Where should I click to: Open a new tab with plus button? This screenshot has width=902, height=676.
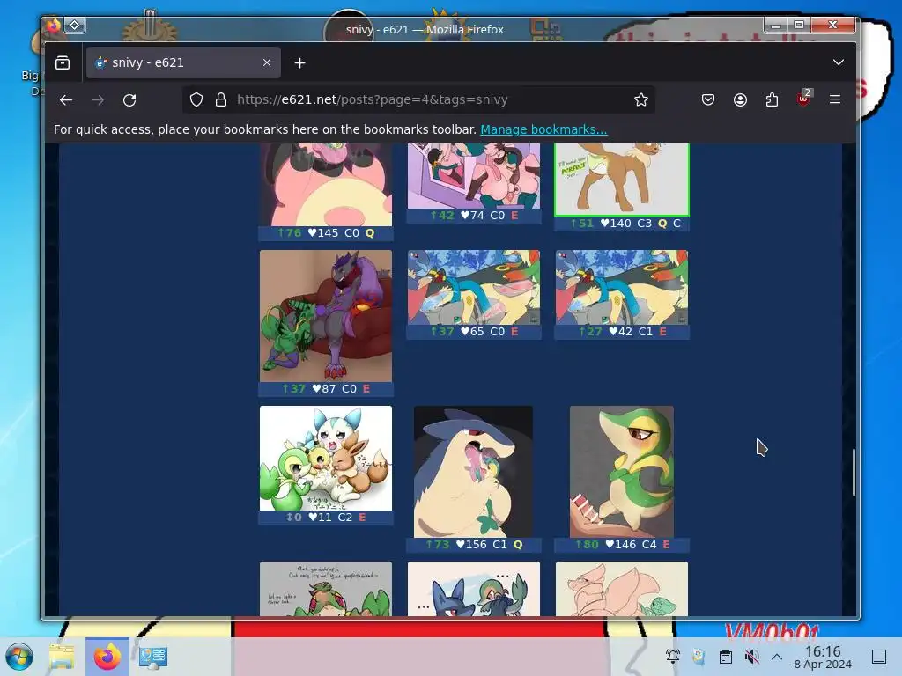[299, 63]
